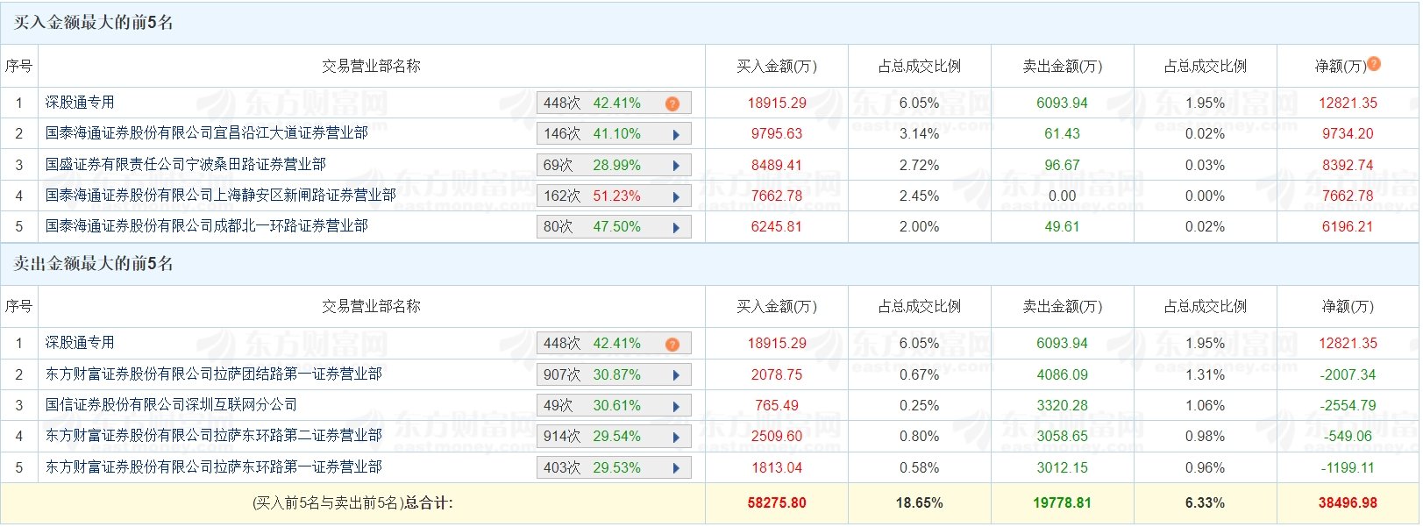Select net amount cell -1199.11
This screenshot has width=1423, height=527.
point(1348,467)
